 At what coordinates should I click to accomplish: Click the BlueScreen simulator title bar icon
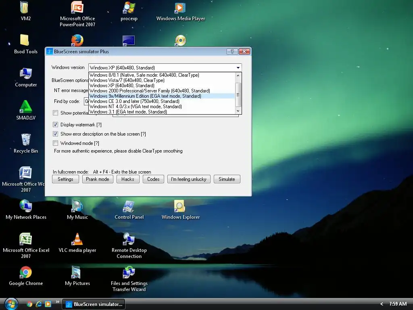(x=50, y=52)
